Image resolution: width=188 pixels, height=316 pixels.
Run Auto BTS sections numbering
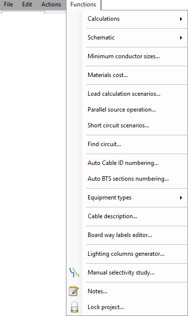coord(128,179)
